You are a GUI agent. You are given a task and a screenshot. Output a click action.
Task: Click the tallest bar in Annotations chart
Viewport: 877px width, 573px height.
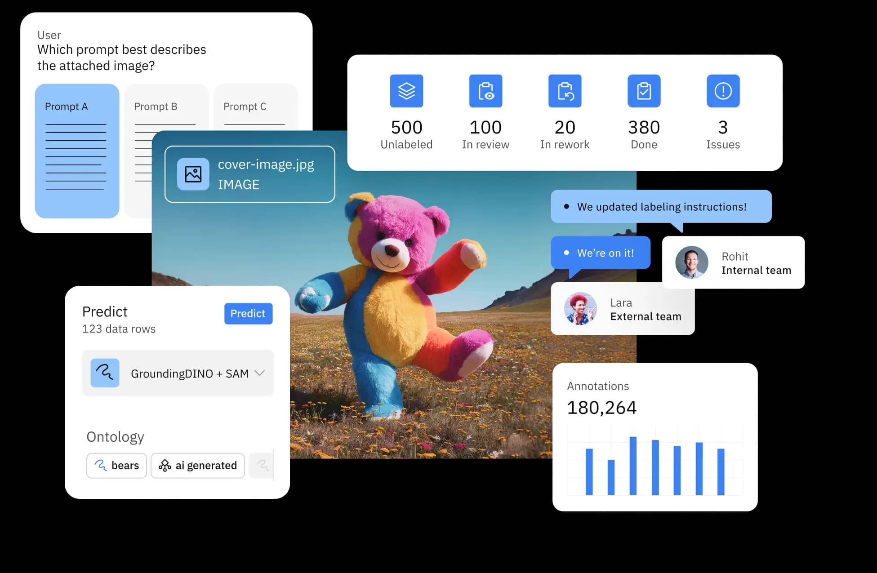[x=632, y=464]
